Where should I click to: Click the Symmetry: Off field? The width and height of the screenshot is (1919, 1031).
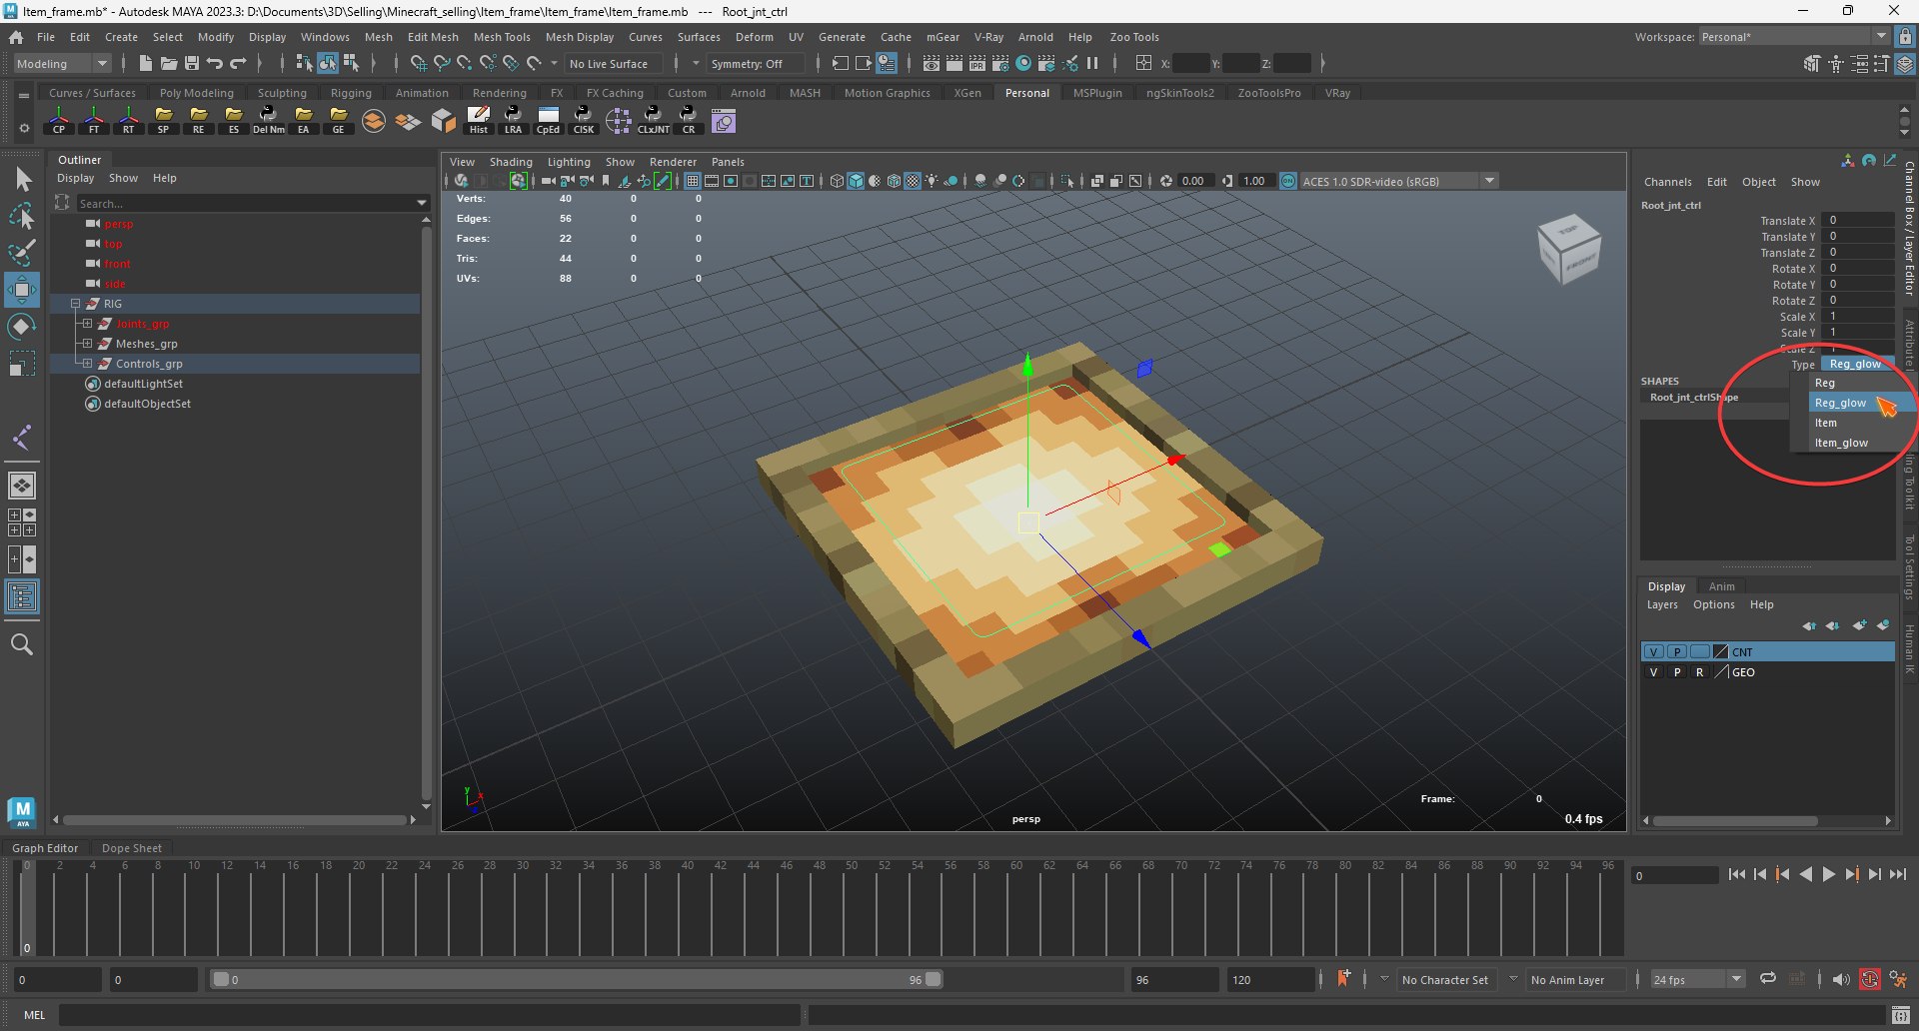(x=755, y=63)
